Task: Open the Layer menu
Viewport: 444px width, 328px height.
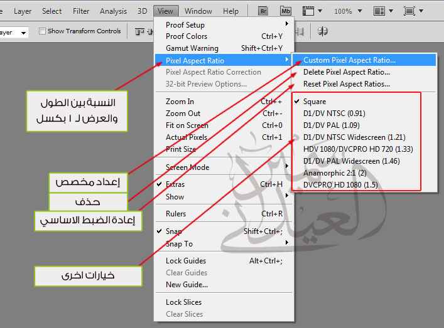Action: pyautogui.click(x=23, y=11)
